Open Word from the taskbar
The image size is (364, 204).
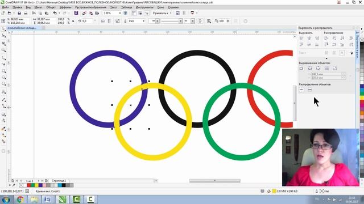tap(48, 199)
